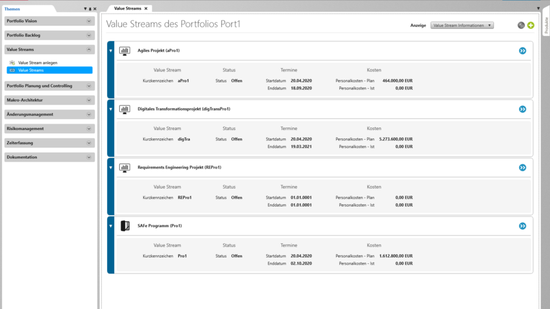Close the Value Streams tab
This screenshot has width=550, height=309.
click(x=146, y=8)
